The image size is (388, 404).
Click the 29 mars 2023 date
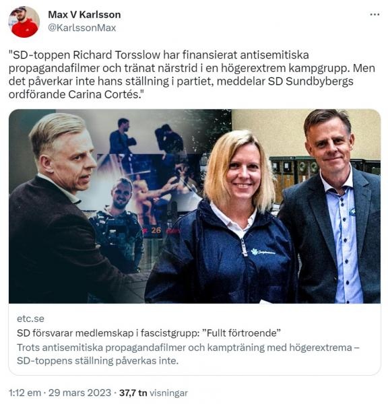click(x=79, y=393)
